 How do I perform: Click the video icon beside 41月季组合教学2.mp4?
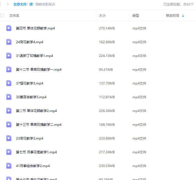point(9,166)
